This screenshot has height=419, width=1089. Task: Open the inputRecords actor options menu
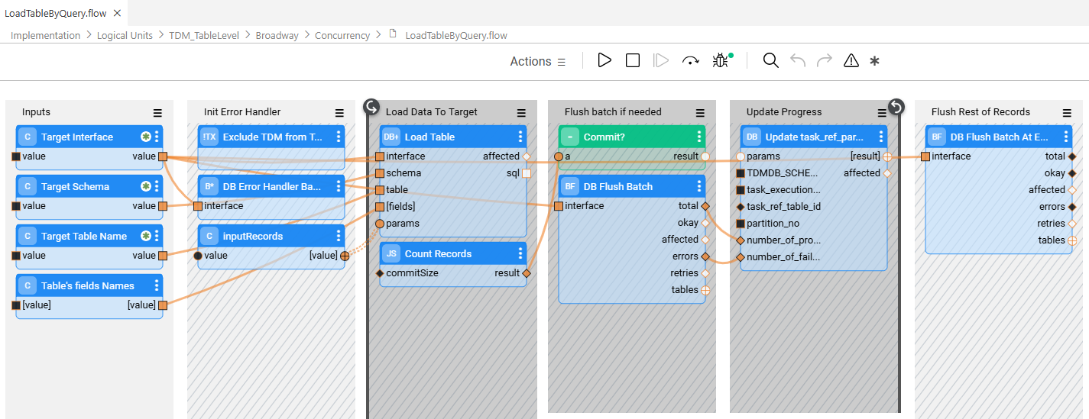point(339,236)
